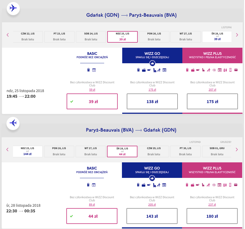Click the seat icon under return WIZZ GO
The width and height of the screenshot is (245, 229).
pyautogui.click(x=154, y=185)
